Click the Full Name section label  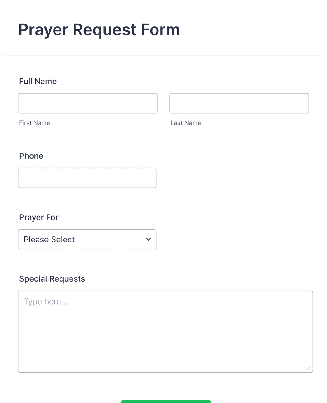[x=38, y=81]
